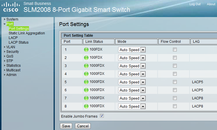Open Mode dropdown for port 1
Image resolution: width=217 pixels, height=130 pixels.
click(x=132, y=50)
